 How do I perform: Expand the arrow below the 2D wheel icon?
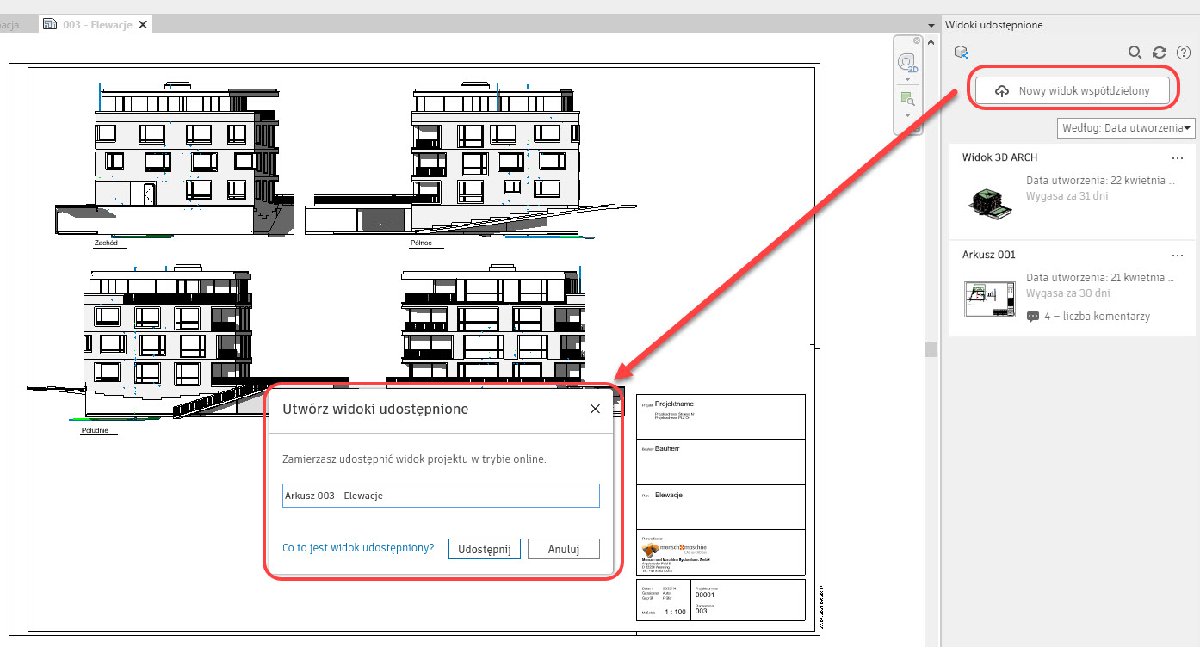click(906, 79)
